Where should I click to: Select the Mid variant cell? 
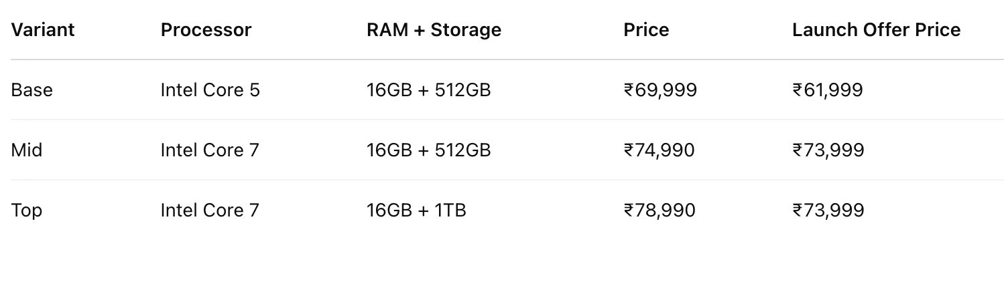[x=27, y=150]
